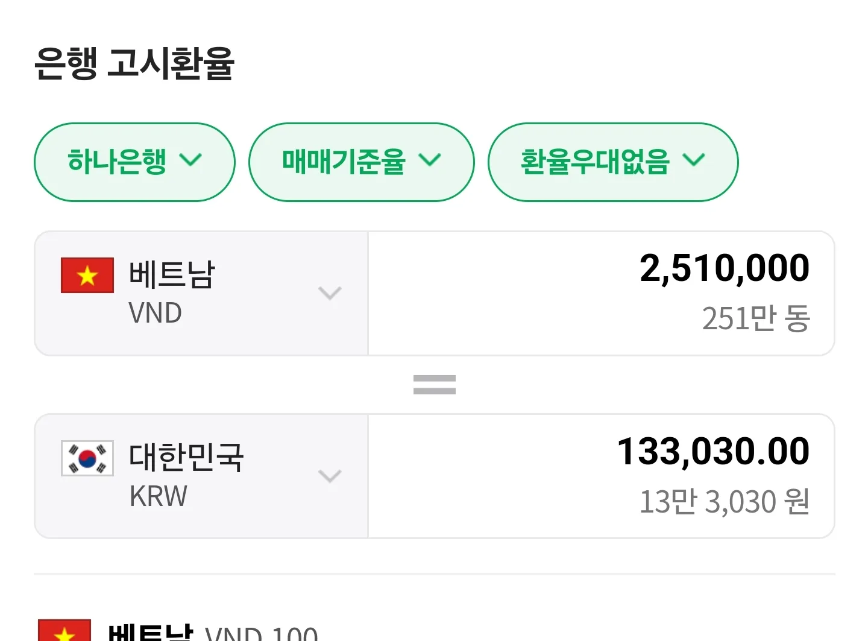The width and height of the screenshot is (868, 641).
Task: Select the 베트남 currency name label
Action: tap(172, 274)
